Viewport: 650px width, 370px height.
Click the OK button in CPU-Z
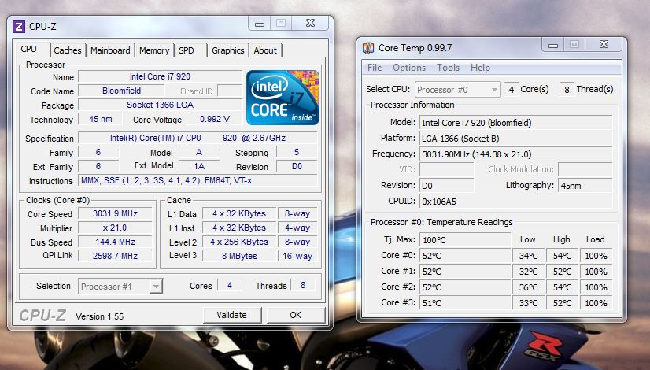[296, 315]
